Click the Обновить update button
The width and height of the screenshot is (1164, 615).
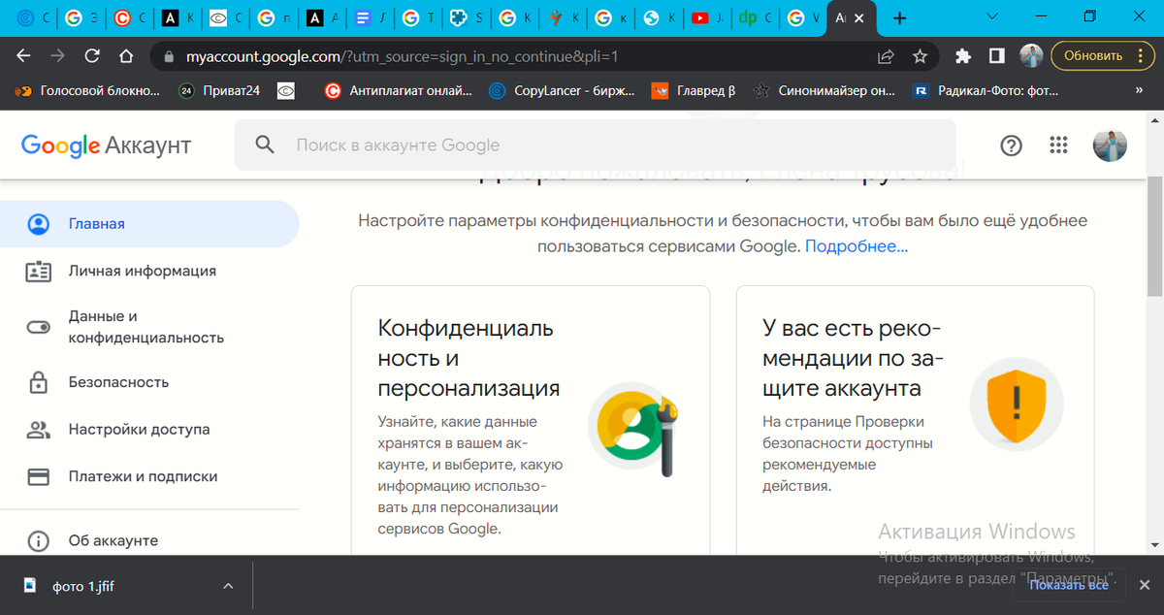point(1093,56)
